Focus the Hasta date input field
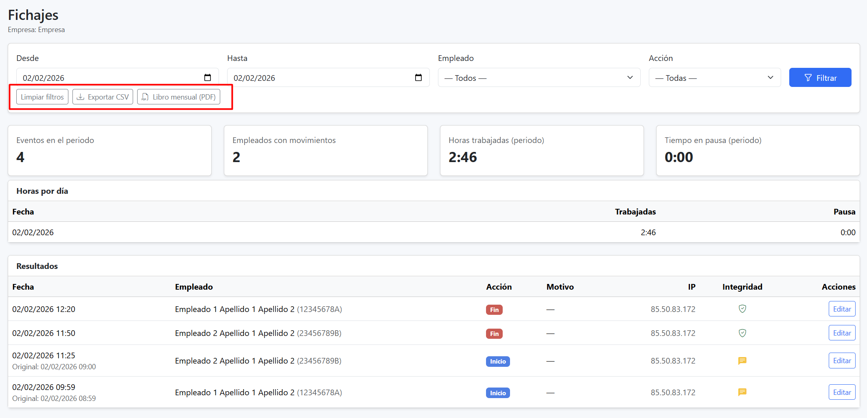Screen dimensions: 867x418 317,78
